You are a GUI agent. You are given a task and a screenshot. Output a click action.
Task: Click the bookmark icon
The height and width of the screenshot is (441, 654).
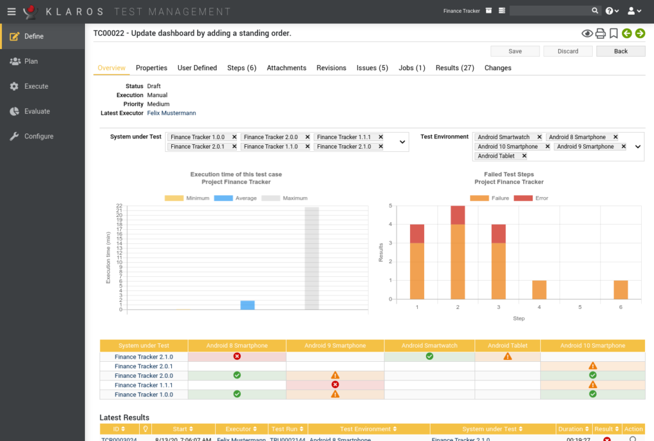(x=614, y=33)
